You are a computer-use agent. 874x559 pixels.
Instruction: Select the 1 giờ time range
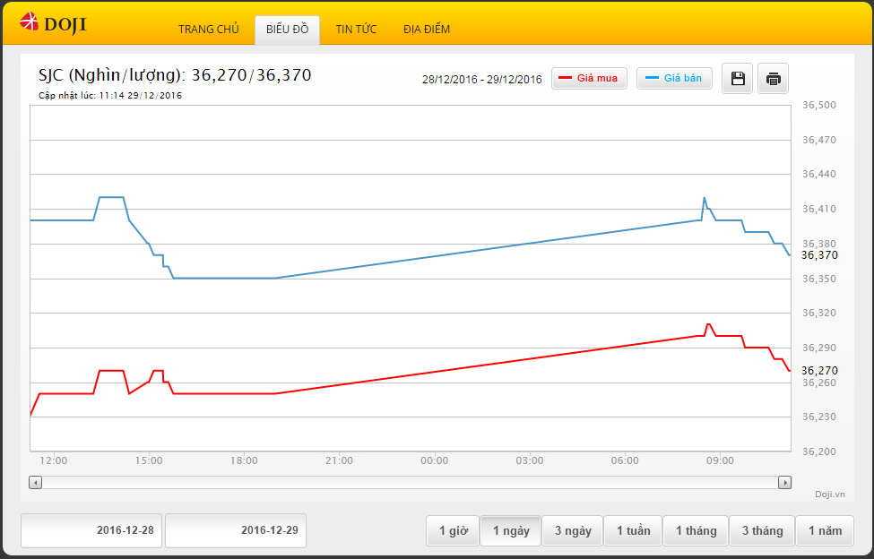(x=454, y=530)
